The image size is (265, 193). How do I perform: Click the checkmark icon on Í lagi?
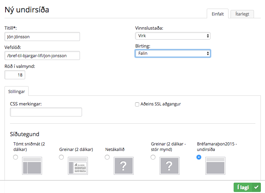coord(256,187)
